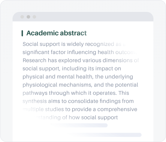Image resolution: width=166 pixels, height=142 pixels.
Task: Click the line physiological mechanisms, and the potential
Action: coord(80,85)
